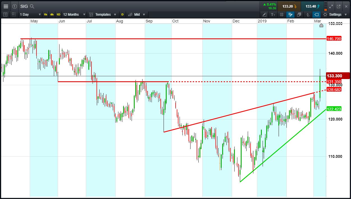This screenshot has width=351, height=199.
Task: Toggle the gridlines icon
Action: [282, 15]
